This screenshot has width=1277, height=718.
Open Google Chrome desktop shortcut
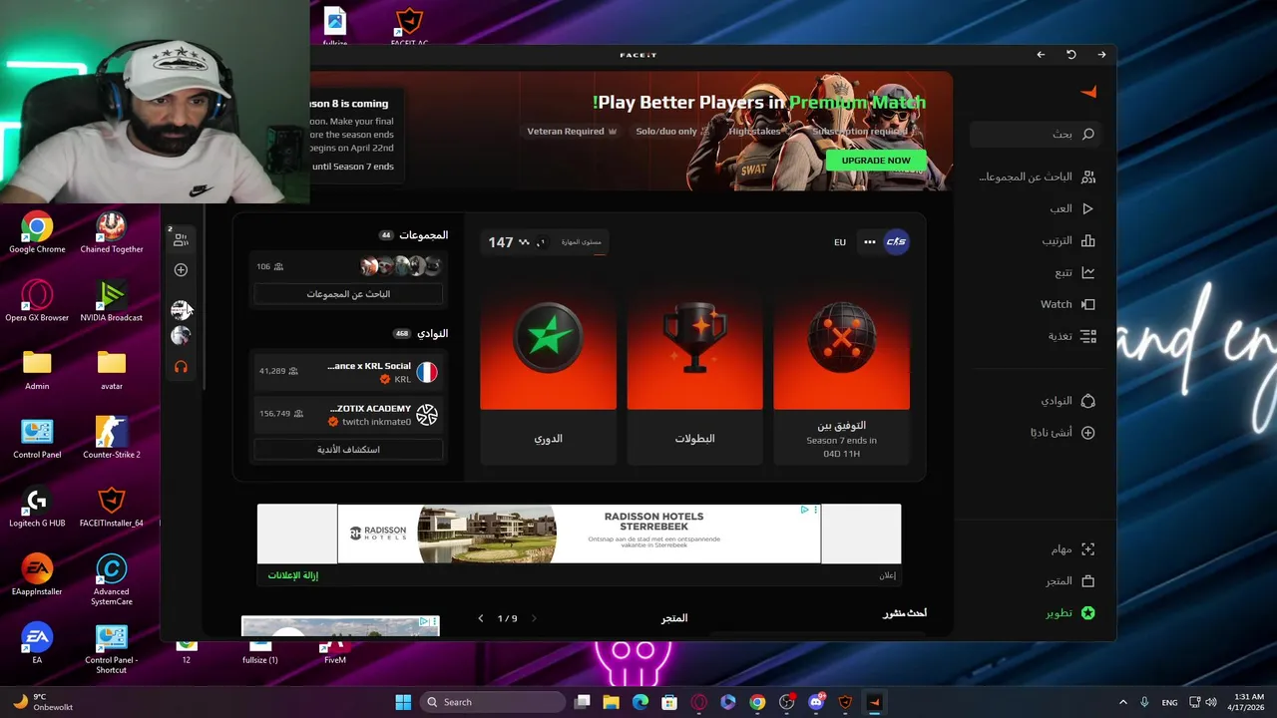click(x=37, y=232)
